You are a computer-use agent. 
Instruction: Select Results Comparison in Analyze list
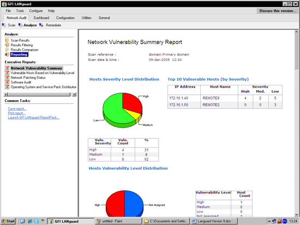(x=25, y=50)
